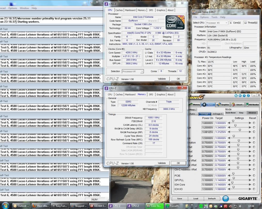Open the Select CPU dropdown in Core Temp
262x209 pixels.
(x=217, y=23)
